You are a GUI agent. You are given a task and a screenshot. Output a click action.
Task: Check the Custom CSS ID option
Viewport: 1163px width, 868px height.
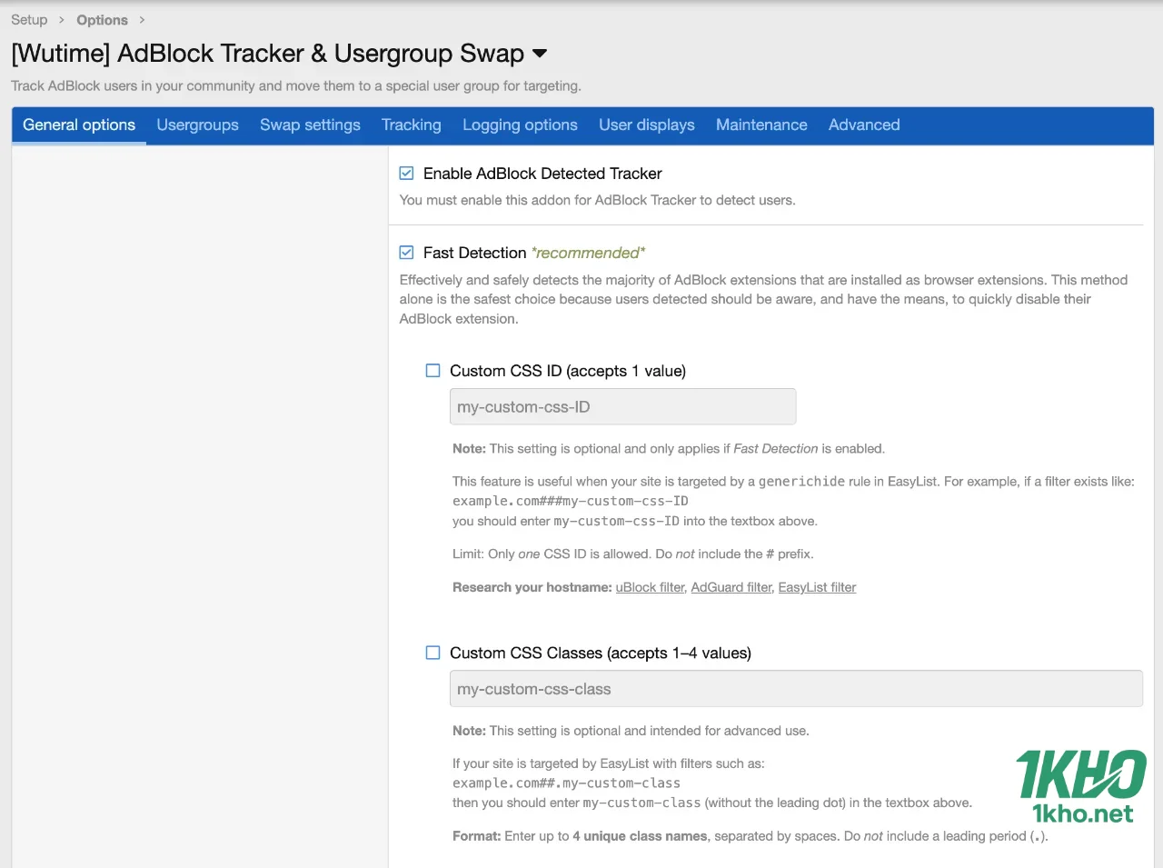click(432, 370)
